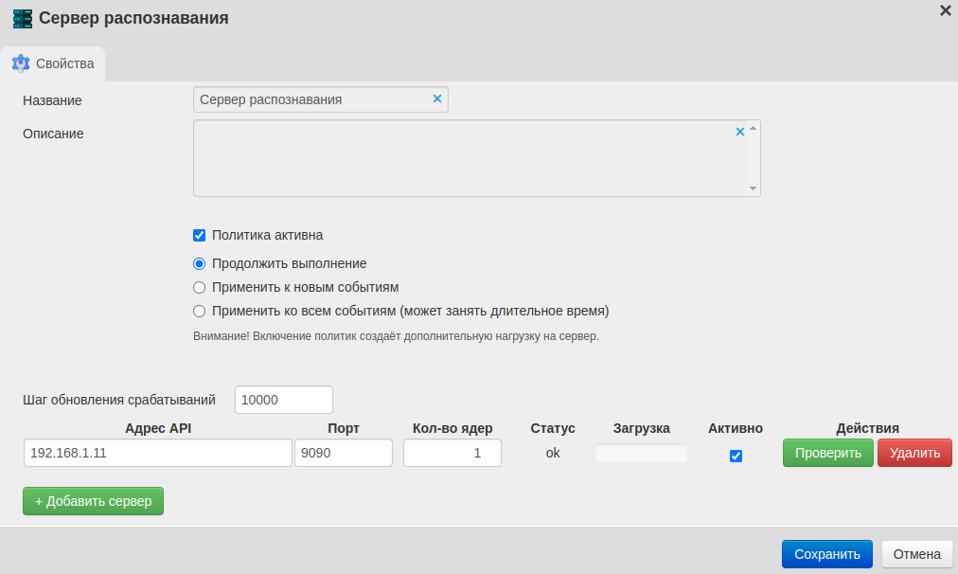
Task: Clear the Название field with X icon
Action: [x=437, y=99]
